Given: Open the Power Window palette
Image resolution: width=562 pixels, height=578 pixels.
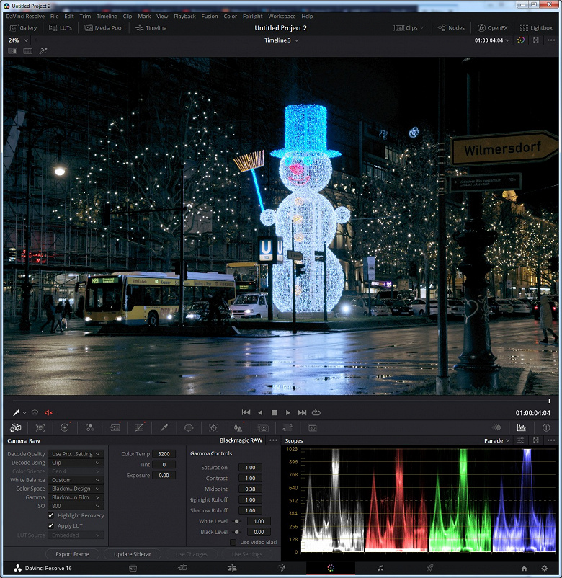Looking at the screenshot, I should click(188, 427).
